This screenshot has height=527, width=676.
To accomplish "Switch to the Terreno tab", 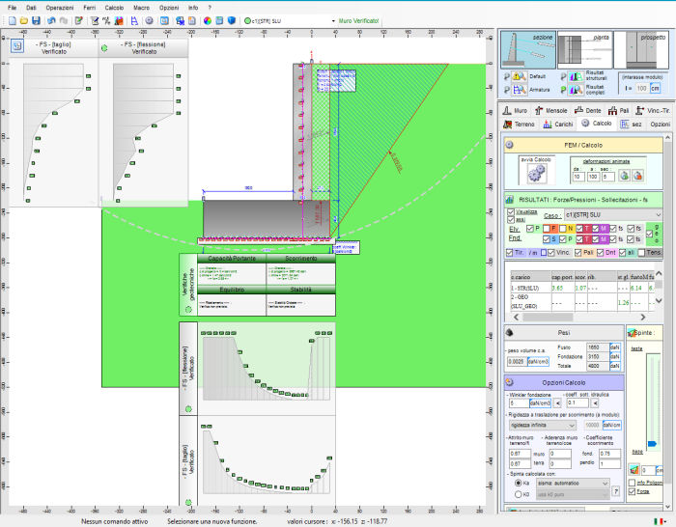I will click(519, 125).
